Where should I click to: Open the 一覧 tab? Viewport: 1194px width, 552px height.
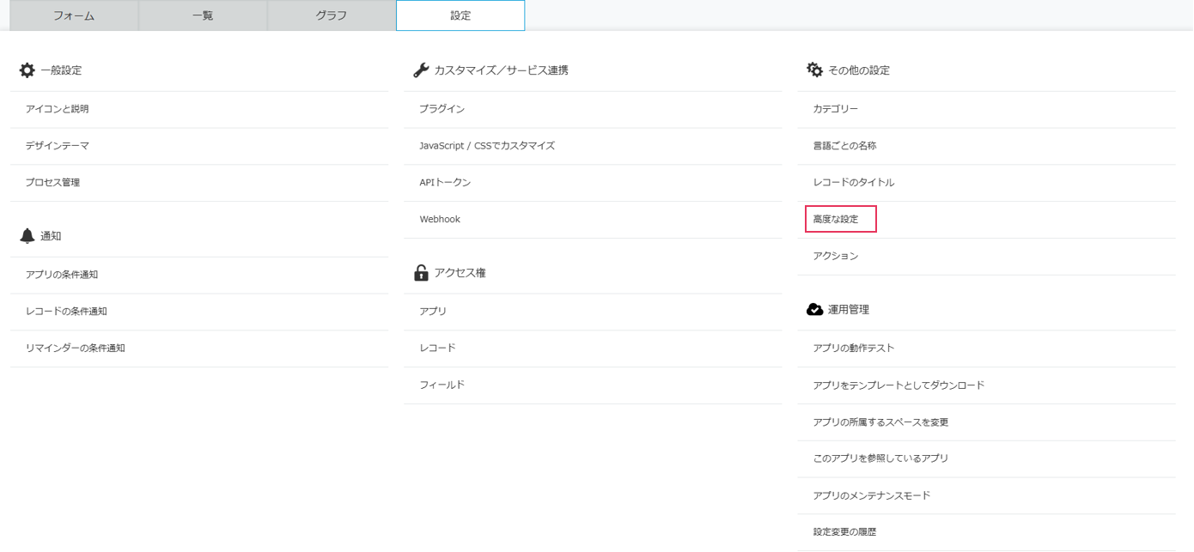pos(203,15)
